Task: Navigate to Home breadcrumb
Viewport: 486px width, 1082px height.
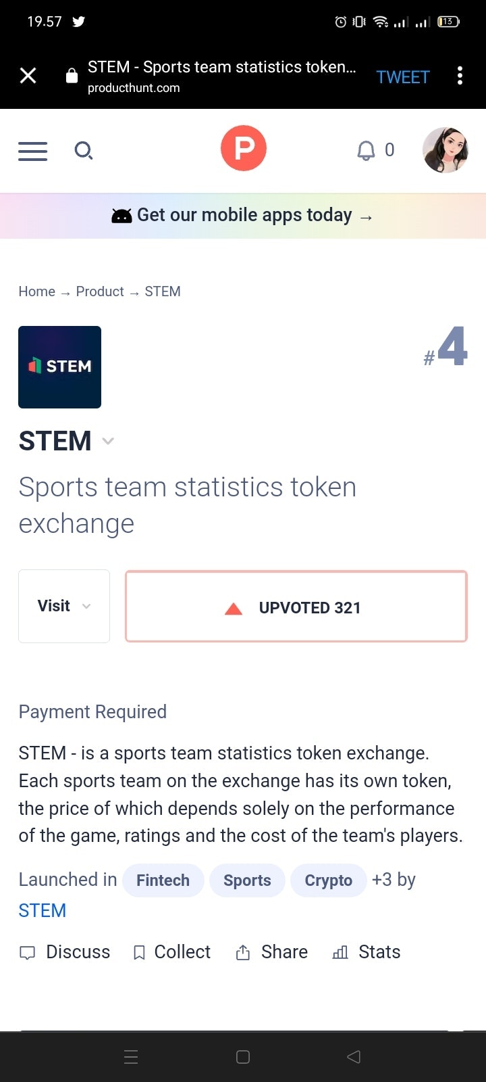Action: coord(36,291)
